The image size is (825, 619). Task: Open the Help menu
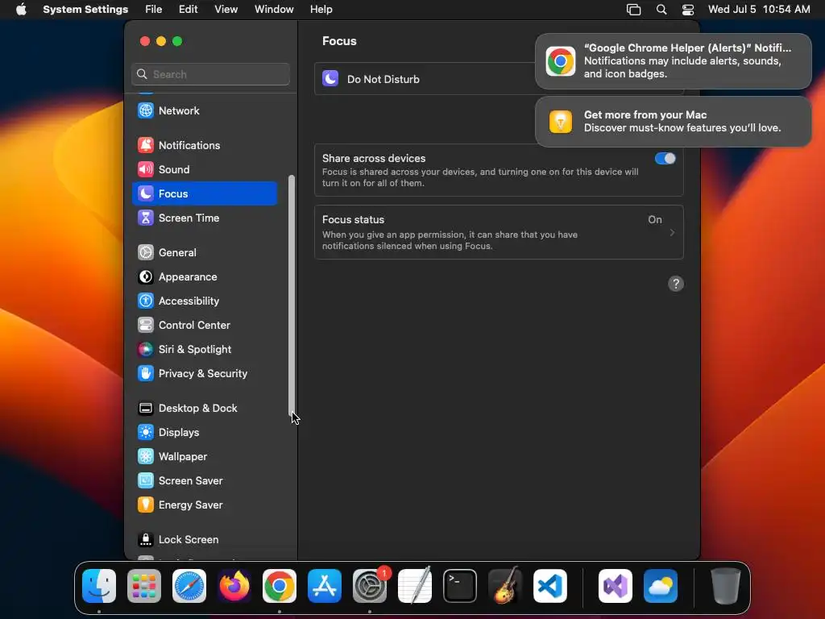pos(321,10)
